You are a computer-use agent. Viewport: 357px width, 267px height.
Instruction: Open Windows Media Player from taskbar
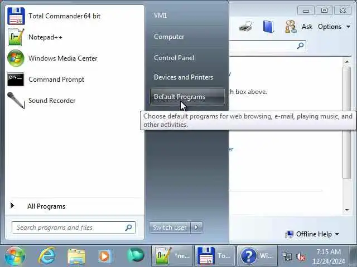105,256
